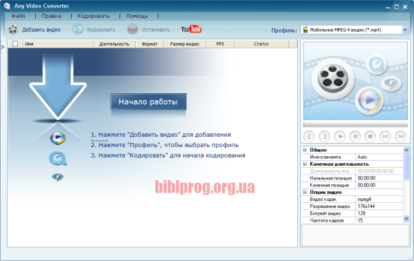
Task: Click the Play button under the preview
Action: click(339, 136)
